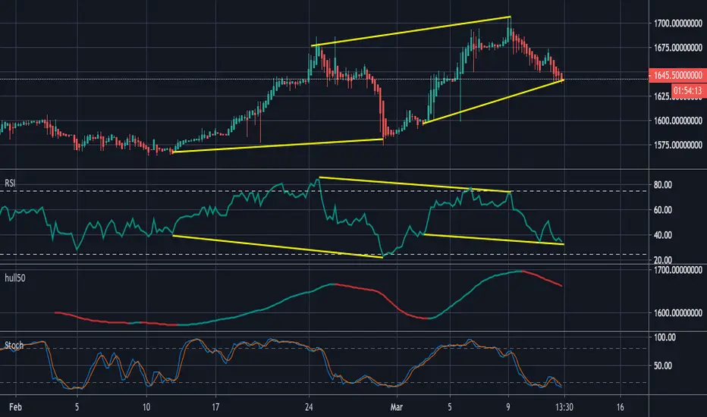The height and width of the screenshot is (417, 707).
Task: Click the Stoch 50.00 scale label
Action: coord(662,365)
